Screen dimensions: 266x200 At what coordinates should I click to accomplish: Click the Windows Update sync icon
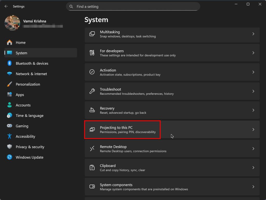(x=10, y=157)
